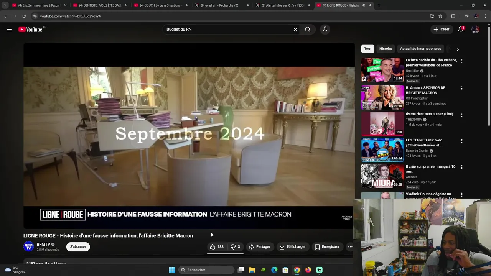Dislike the video with thumbs down
This screenshot has height=276, width=491.
point(235,247)
